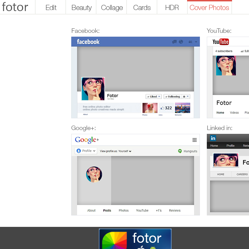Image resolution: width=249 pixels, height=249 pixels.
Task: Open the Facebook Welcome city thumbnail
Action: coord(183,108)
